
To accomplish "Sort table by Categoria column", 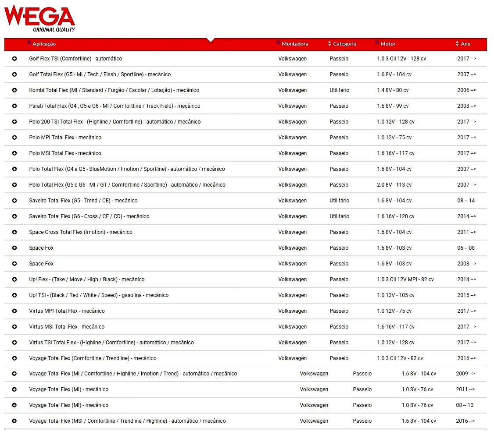I will (x=344, y=44).
